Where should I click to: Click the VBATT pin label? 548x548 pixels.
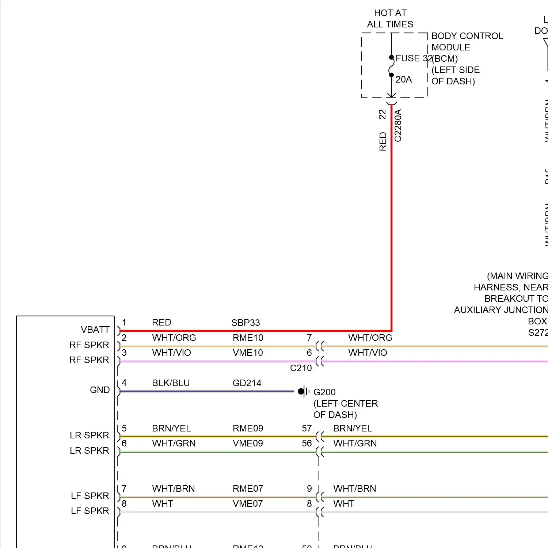point(95,330)
